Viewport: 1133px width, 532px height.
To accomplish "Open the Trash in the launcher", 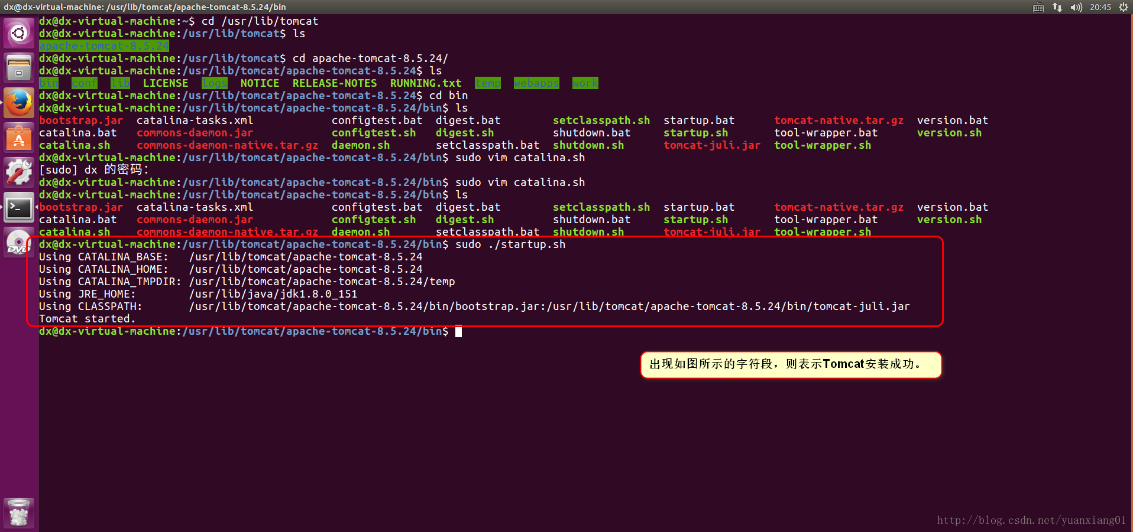I will click(19, 513).
